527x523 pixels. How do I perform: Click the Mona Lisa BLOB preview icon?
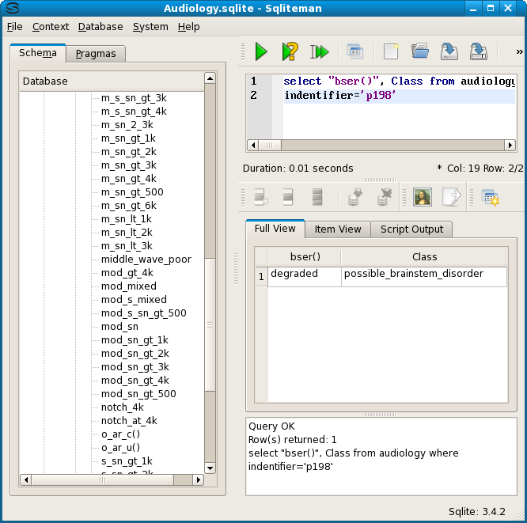point(422,197)
